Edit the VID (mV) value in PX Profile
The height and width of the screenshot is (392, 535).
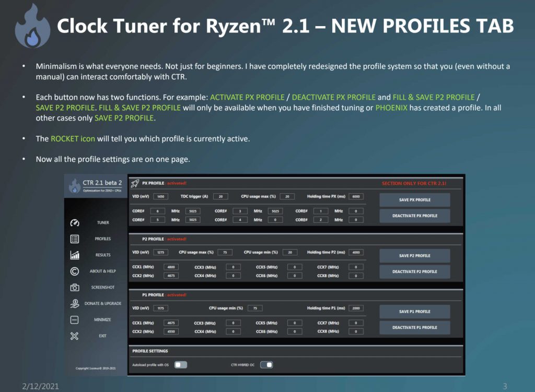click(x=160, y=196)
